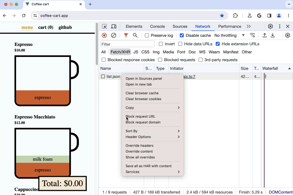This screenshot has width=293, height=195.
Task: Go back in browser history
Action: point(5,16)
